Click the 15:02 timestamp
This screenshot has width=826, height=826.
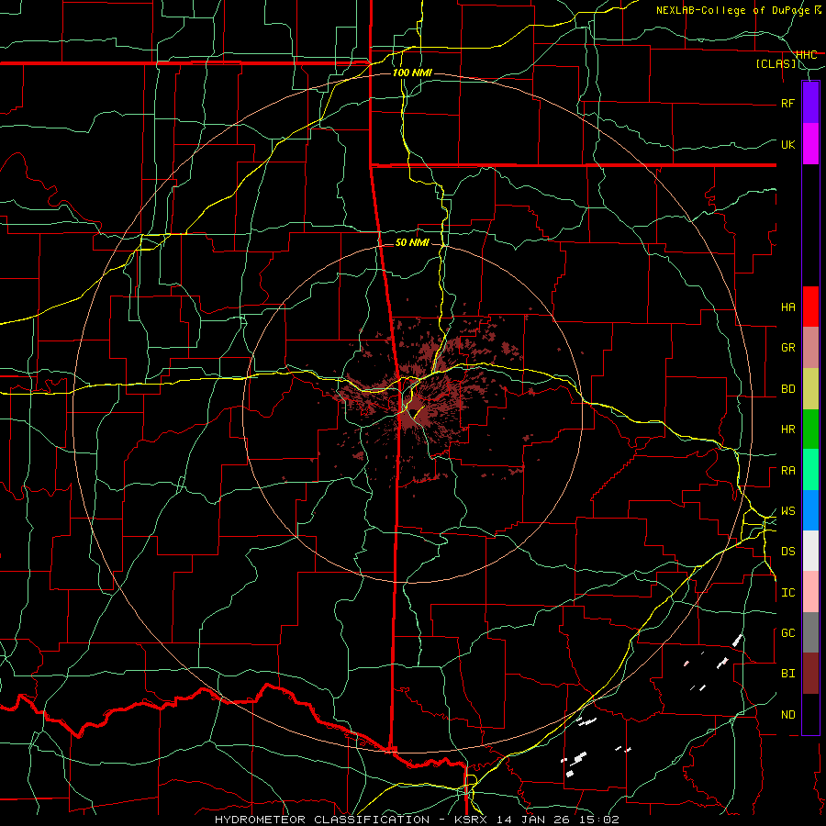click(x=601, y=820)
